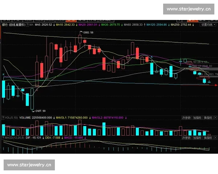Click 加指标 in the MACD panel
Screen dimensions: 218x174
(x=197, y=138)
